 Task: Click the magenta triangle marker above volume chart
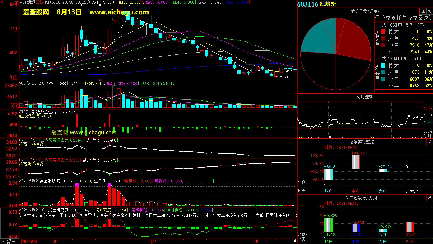pos(100,80)
